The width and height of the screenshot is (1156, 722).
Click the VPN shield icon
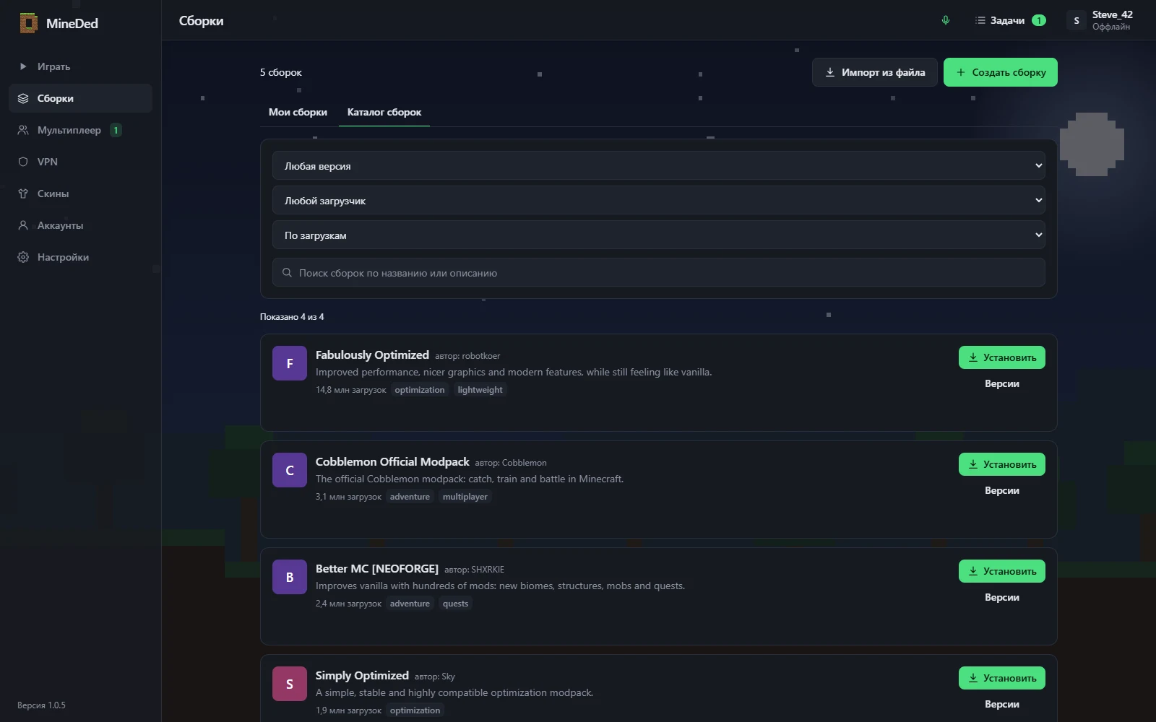tap(23, 162)
